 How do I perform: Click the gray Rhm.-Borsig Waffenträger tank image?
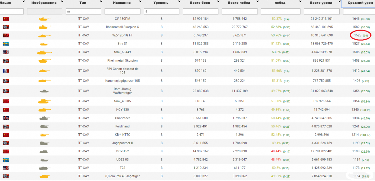click(x=44, y=91)
